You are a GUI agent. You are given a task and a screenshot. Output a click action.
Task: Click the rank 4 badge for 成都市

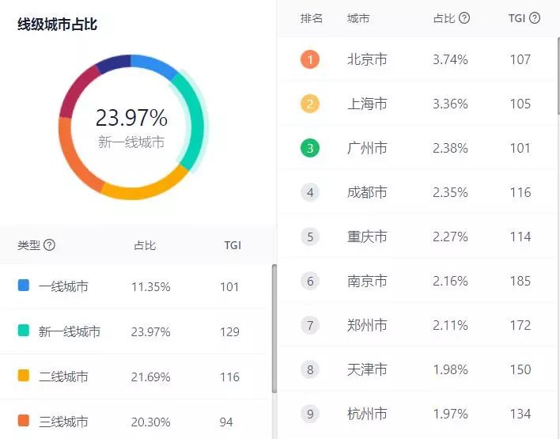[x=310, y=192]
